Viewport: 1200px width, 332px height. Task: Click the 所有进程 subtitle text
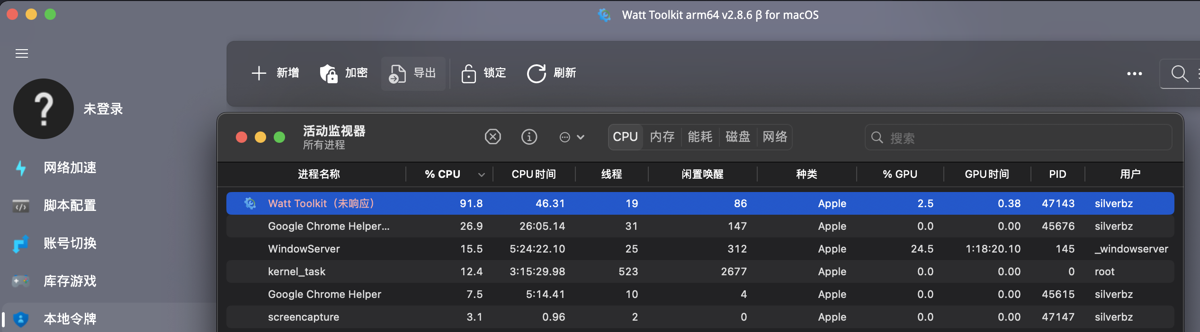pos(324,145)
